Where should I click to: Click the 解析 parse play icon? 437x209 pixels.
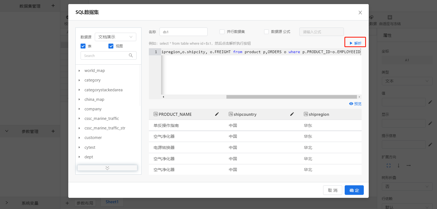[351, 43]
